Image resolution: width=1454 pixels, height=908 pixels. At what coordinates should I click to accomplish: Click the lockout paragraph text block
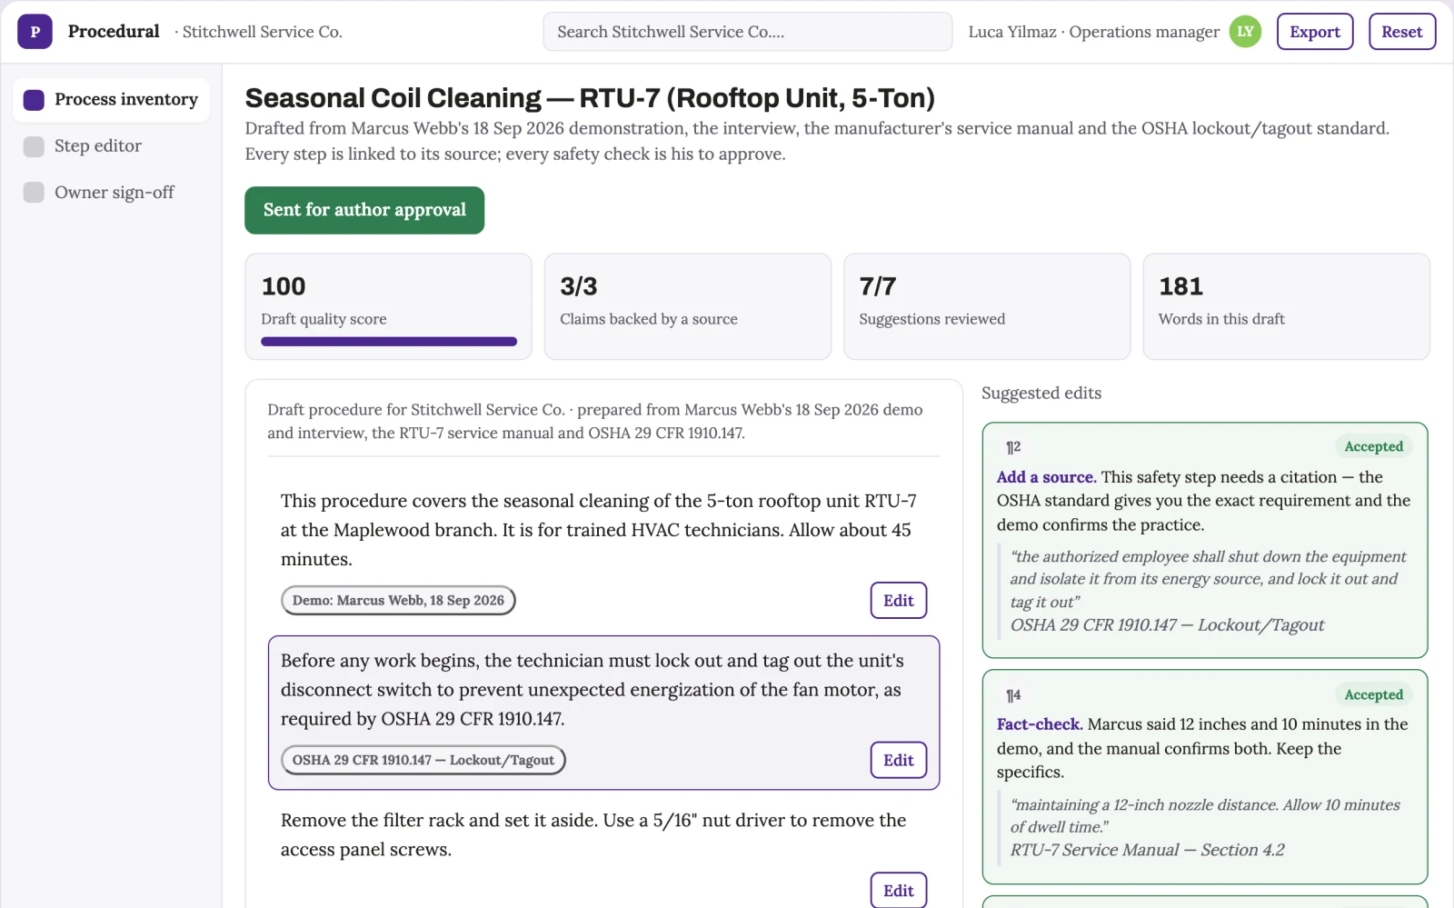click(x=593, y=690)
